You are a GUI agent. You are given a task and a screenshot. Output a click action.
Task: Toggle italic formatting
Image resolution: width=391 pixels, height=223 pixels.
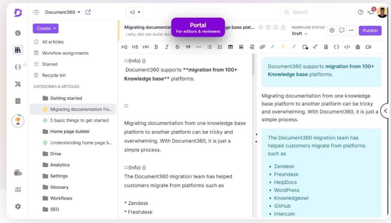click(x=167, y=47)
